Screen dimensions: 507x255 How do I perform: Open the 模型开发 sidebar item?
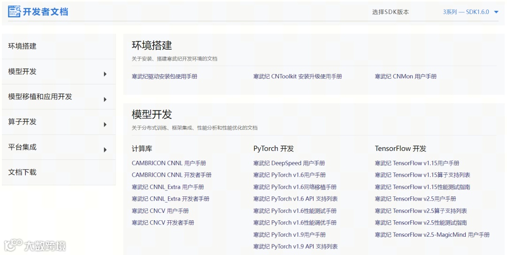pos(59,71)
